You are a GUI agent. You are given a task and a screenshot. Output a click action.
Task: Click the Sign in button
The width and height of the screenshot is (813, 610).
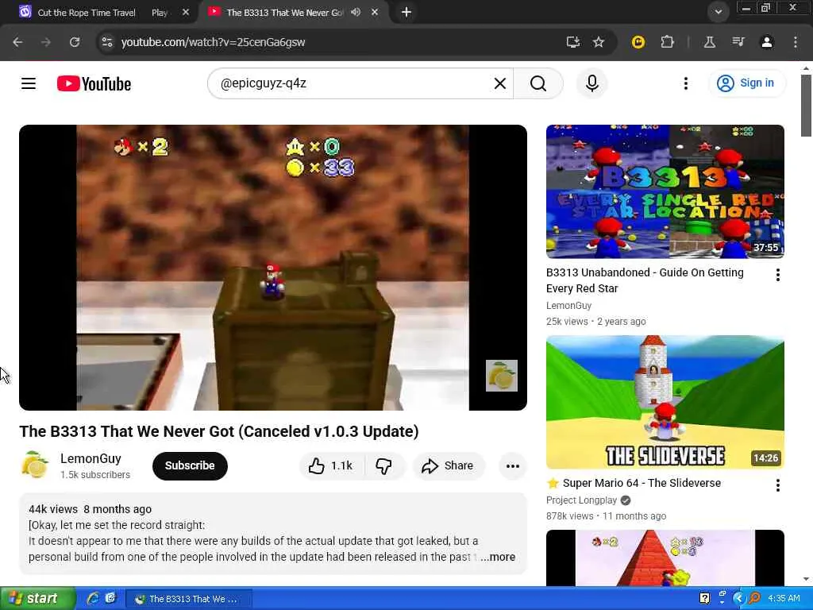(746, 83)
